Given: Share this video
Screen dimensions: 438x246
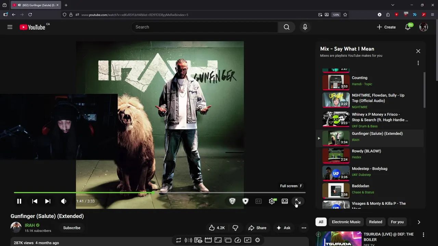Looking at the screenshot, I should click(x=257, y=228).
